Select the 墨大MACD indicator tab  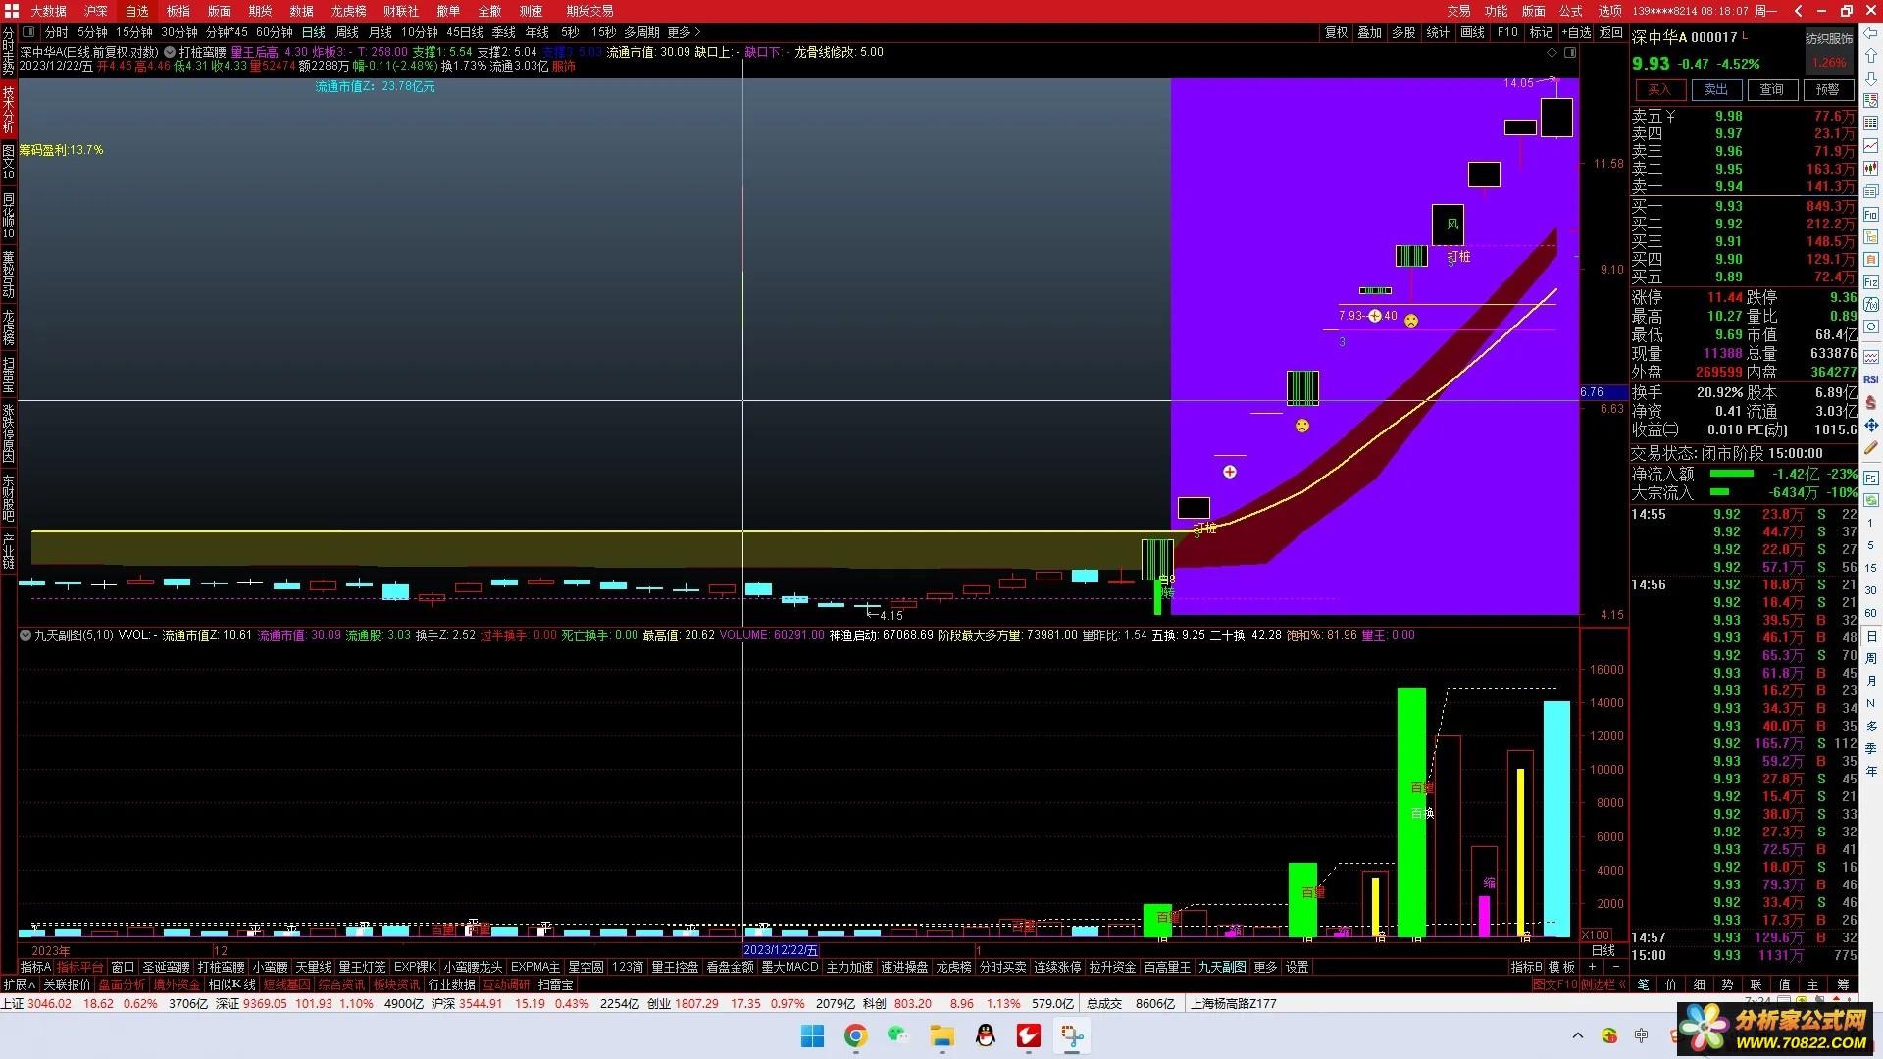pos(789,967)
